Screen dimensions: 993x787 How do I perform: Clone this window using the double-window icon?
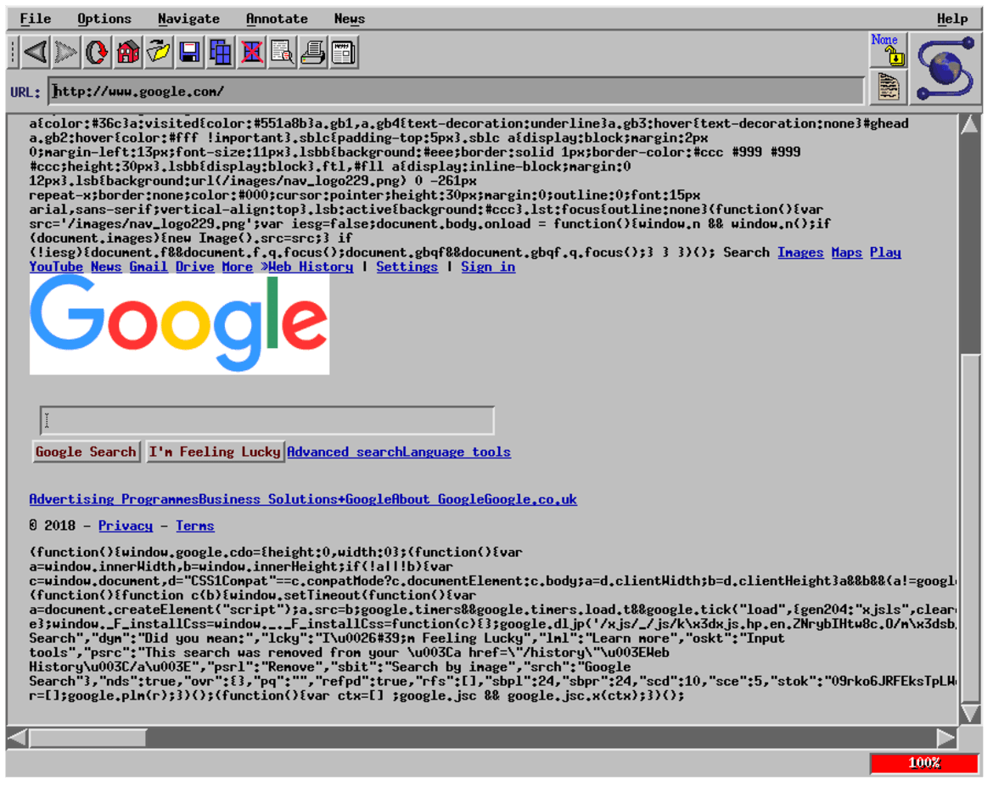click(221, 52)
